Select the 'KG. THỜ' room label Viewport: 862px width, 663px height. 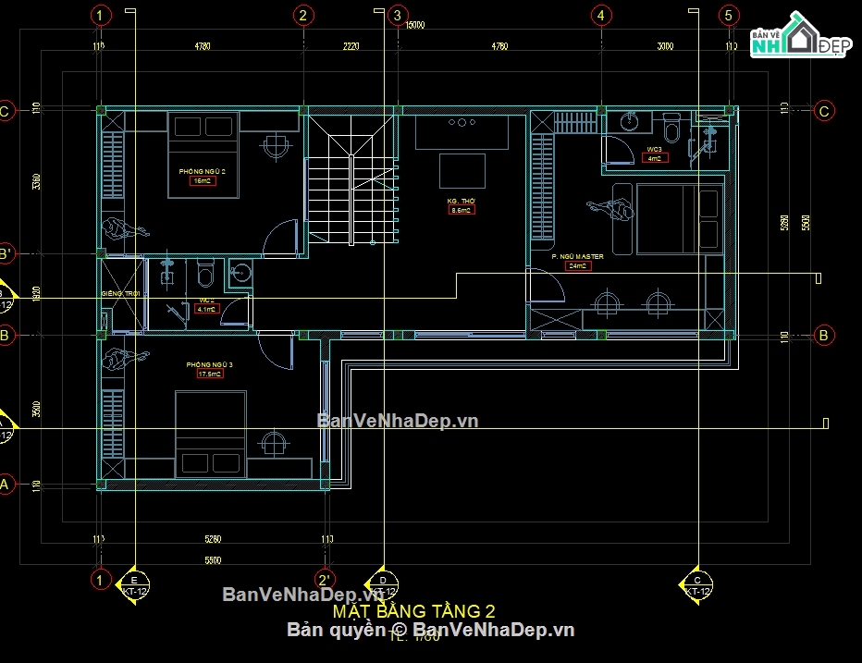461,202
